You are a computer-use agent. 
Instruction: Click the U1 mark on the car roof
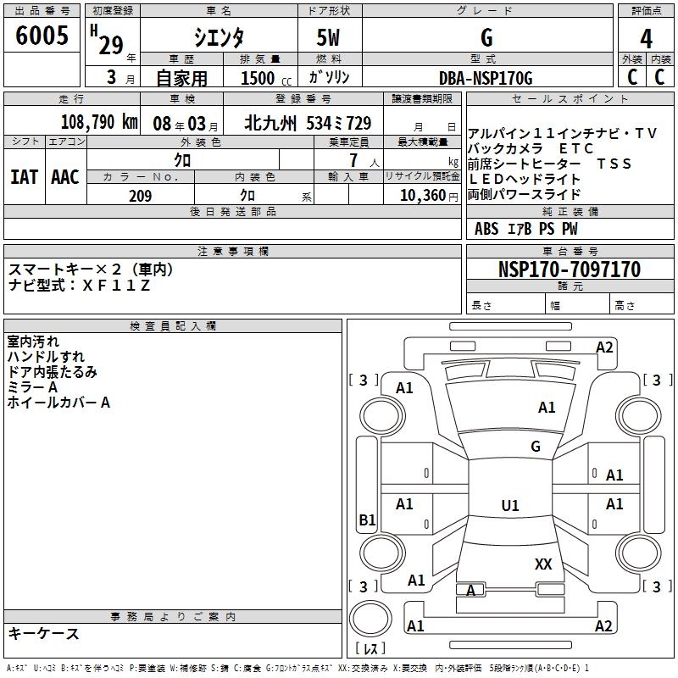pos(510,506)
